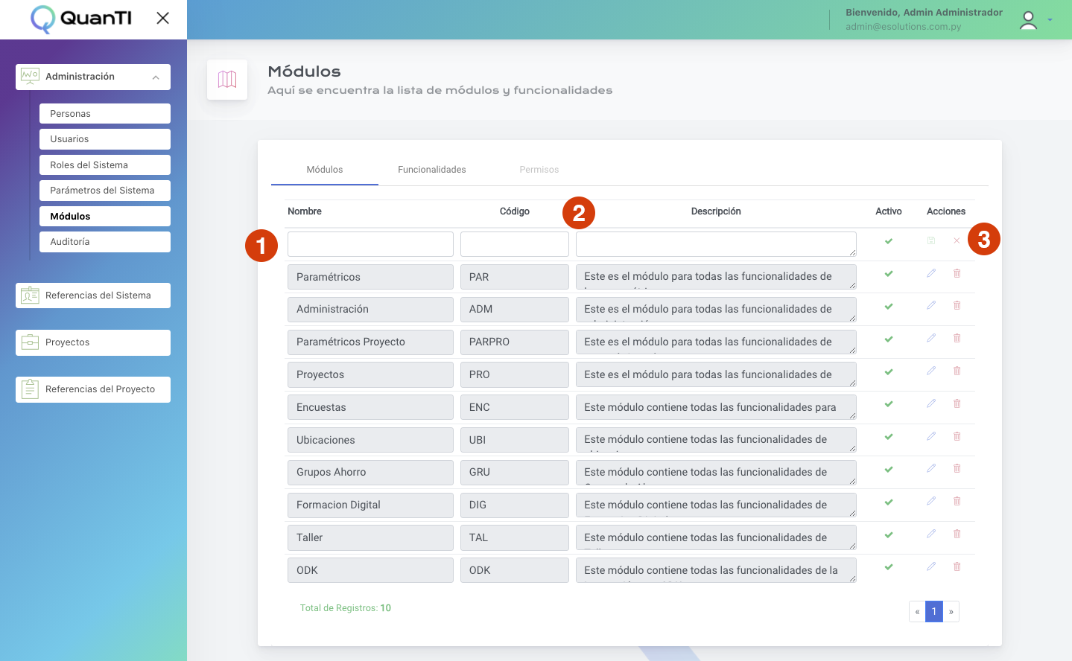Click the Referencias del Proyecto clipboard icon

(30, 389)
